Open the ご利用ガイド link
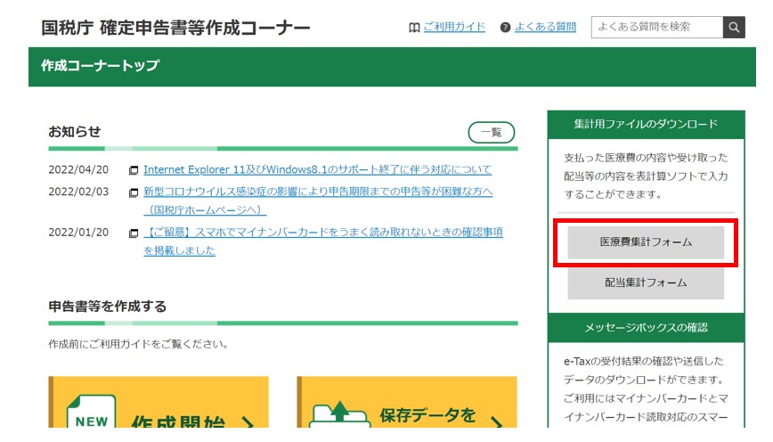 coord(454,27)
